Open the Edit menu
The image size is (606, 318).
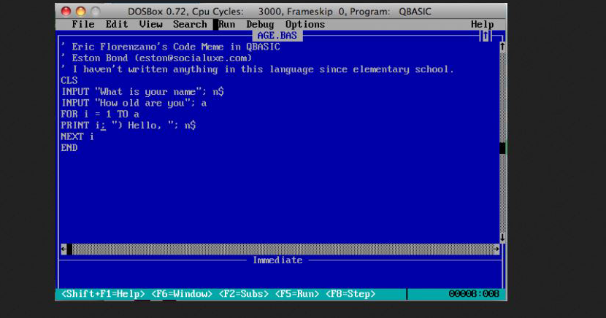117,24
